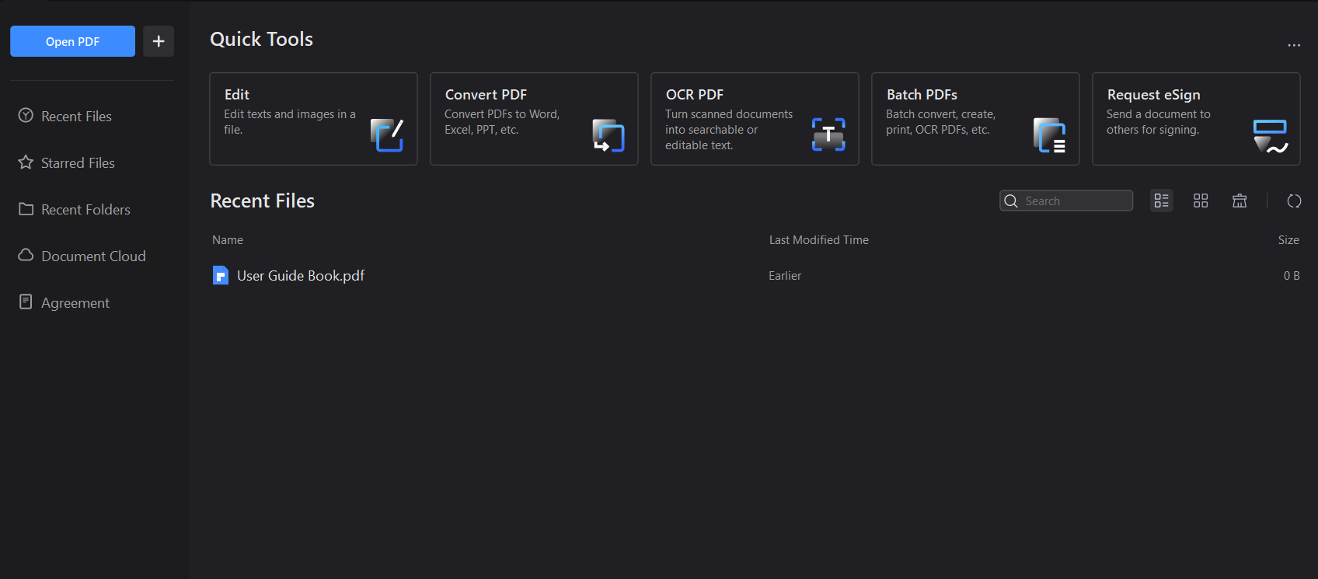The image size is (1318, 579).
Task: Select Agreement in the sidebar
Action: 75,303
